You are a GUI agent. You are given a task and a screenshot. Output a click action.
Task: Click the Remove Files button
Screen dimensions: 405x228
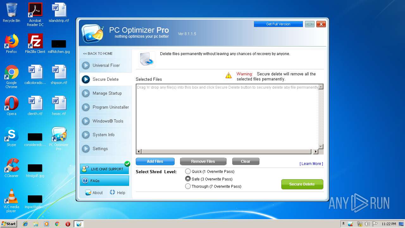[203, 161]
